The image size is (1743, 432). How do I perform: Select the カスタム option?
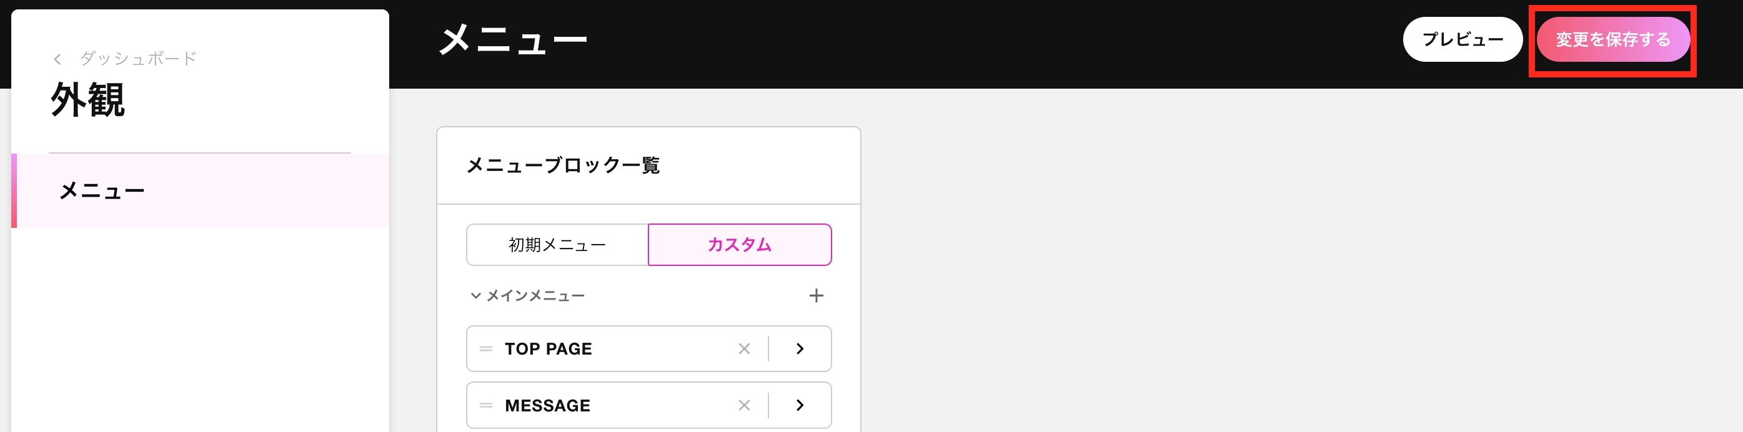[740, 245]
